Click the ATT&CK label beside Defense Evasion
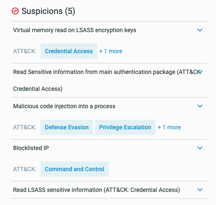The height and width of the screenshot is (205, 216). pos(25,127)
